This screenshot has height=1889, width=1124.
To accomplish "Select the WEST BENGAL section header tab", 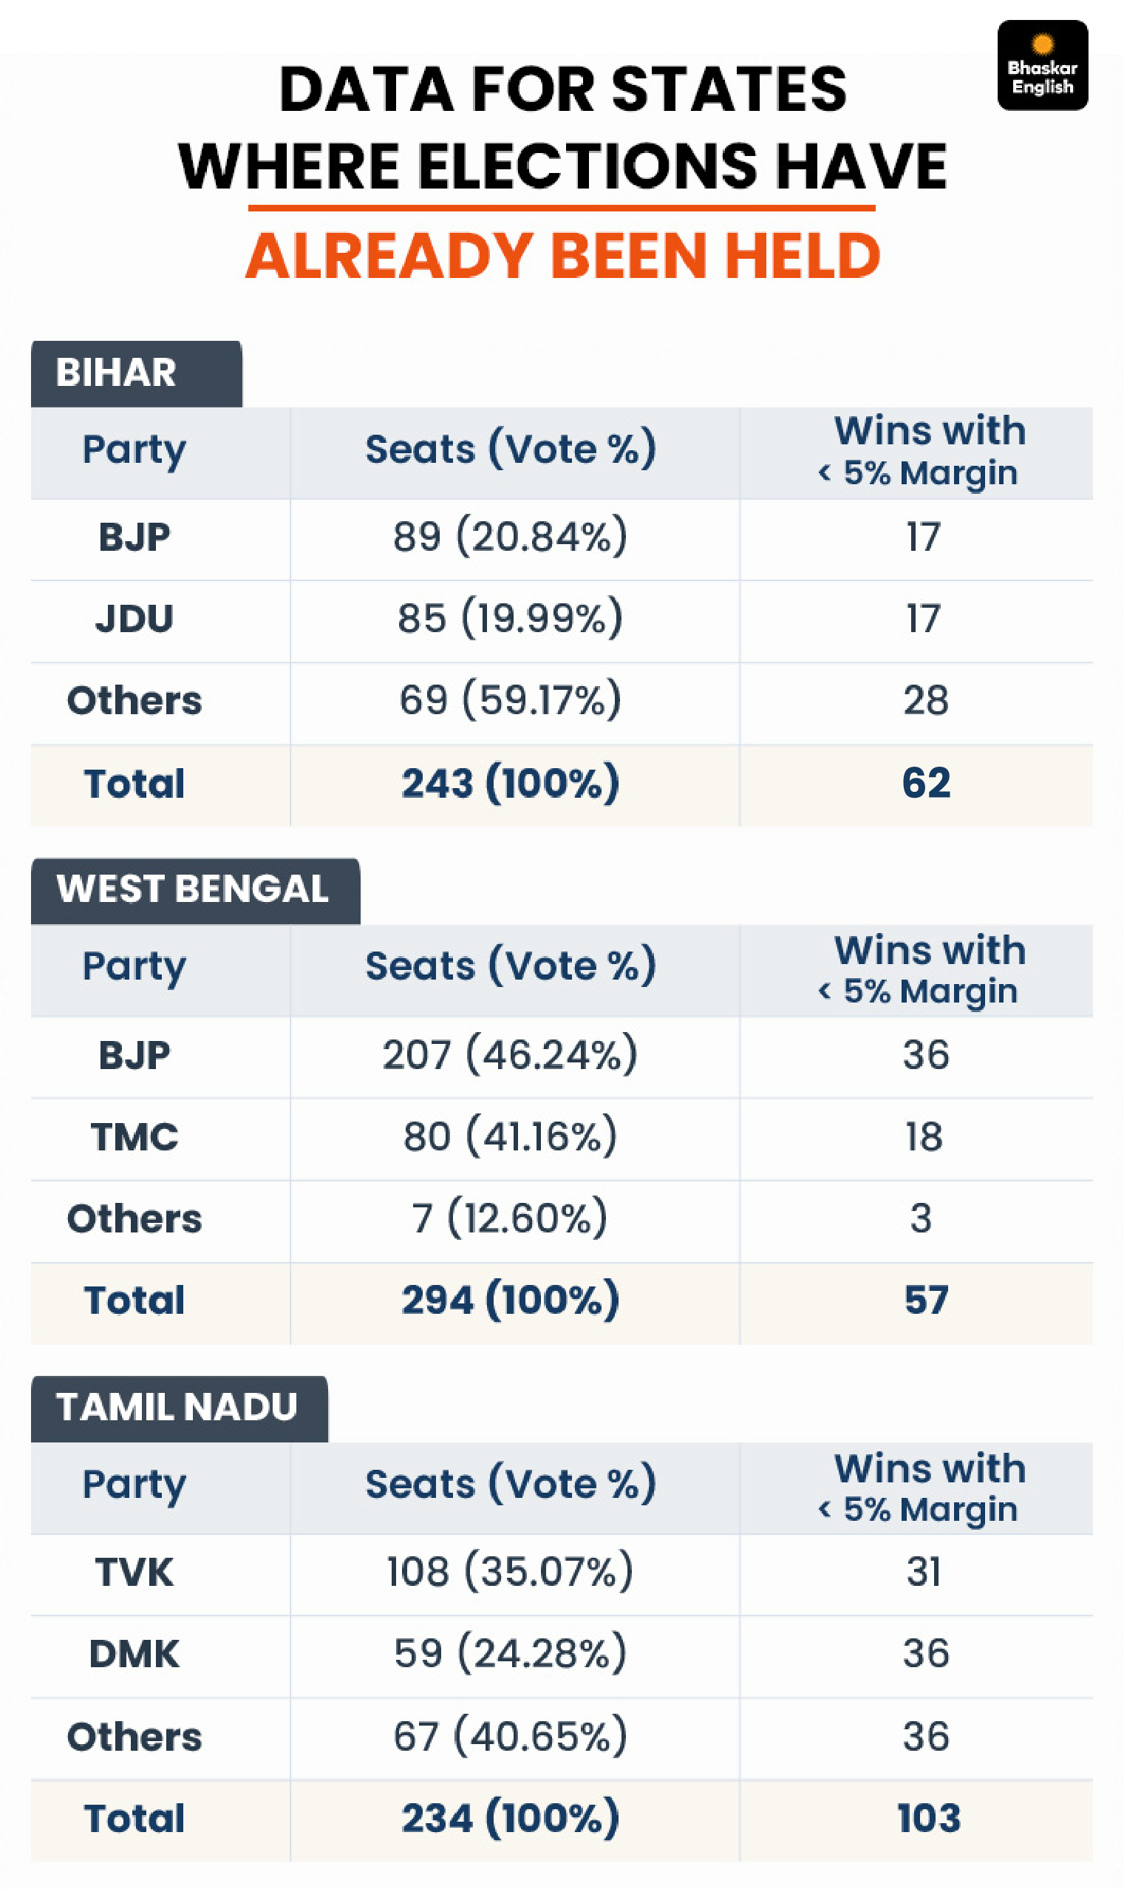I will tap(195, 890).
